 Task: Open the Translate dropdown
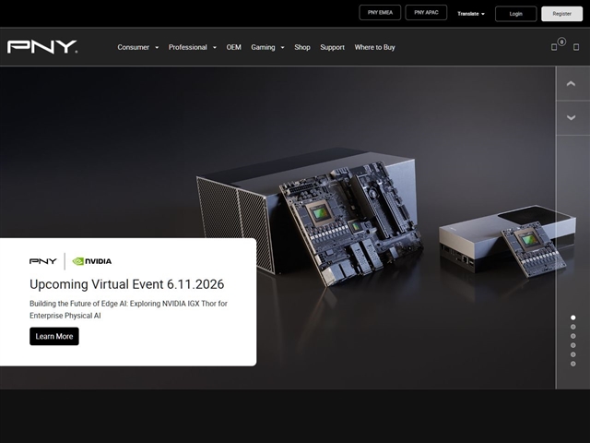pos(471,14)
